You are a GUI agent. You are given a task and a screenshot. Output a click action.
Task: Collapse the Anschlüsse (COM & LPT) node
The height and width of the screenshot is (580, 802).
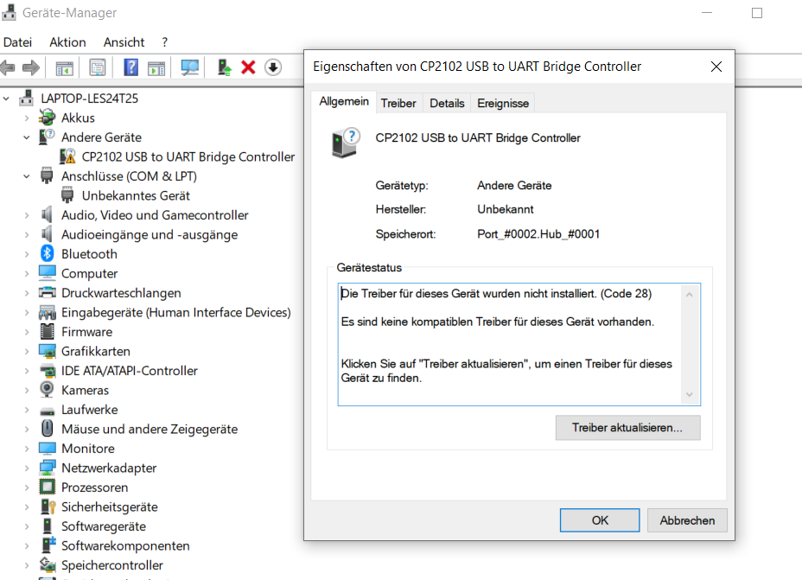[x=28, y=176]
